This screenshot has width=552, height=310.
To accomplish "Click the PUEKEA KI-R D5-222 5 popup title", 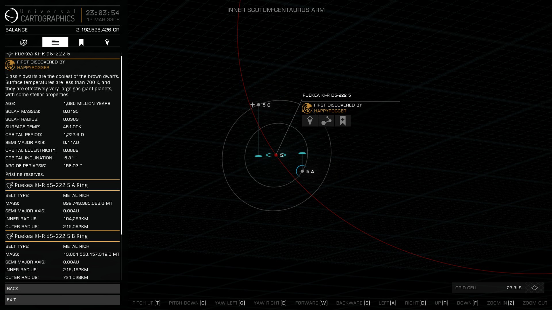I will (x=327, y=95).
